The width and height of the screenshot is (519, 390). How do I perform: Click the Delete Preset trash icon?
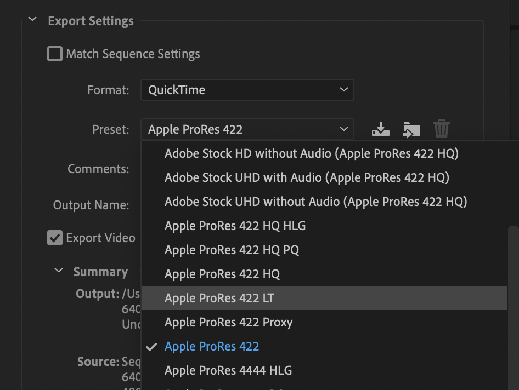point(442,129)
